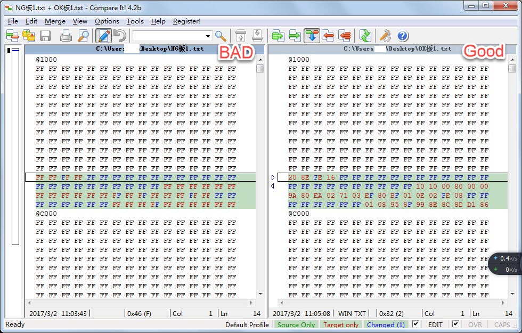This screenshot has height=333, width=522.
Task: Open the Tools menu
Action: click(x=135, y=21)
